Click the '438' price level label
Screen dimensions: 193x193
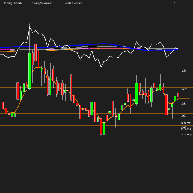pyautogui.click(x=184, y=71)
